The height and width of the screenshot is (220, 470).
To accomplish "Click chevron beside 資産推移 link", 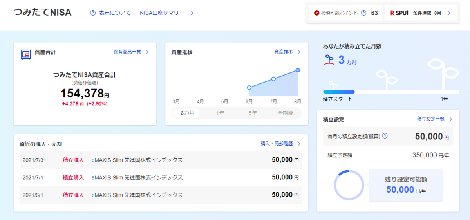I will click(298, 52).
